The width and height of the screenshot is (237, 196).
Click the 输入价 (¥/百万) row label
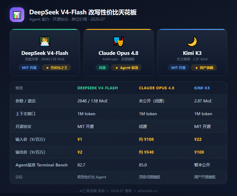30,139
